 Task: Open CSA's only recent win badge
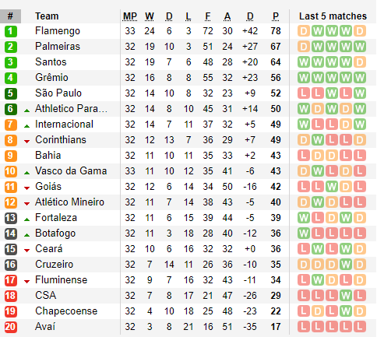click(346, 296)
